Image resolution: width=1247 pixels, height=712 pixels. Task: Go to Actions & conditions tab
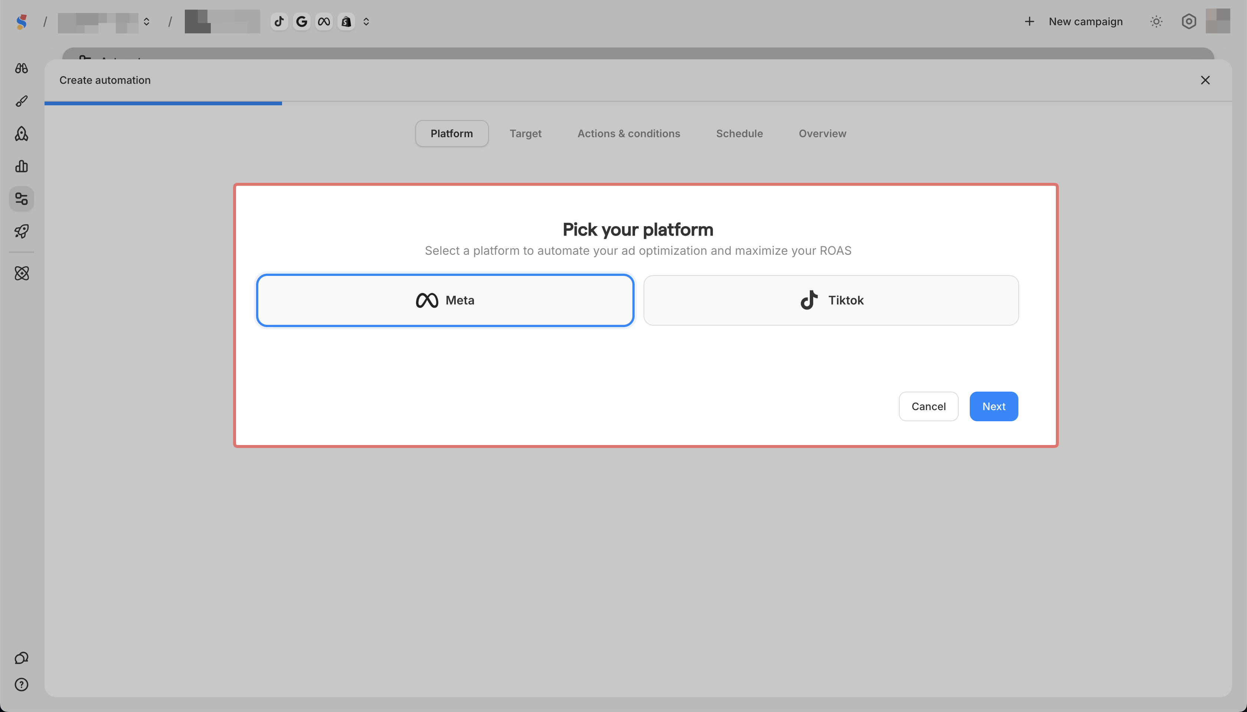[x=628, y=133]
